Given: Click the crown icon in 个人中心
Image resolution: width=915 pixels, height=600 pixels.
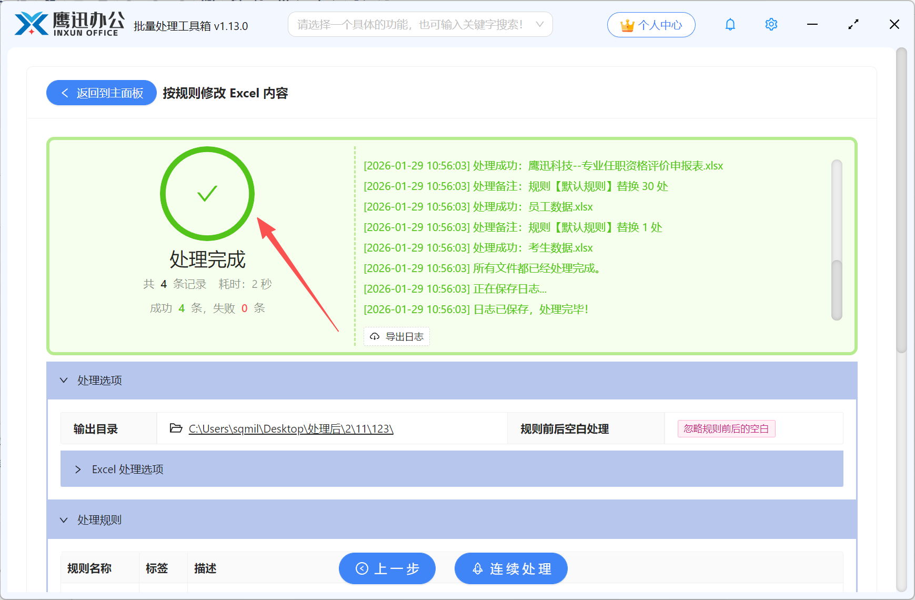Looking at the screenshot, I should tap(627, 24).
